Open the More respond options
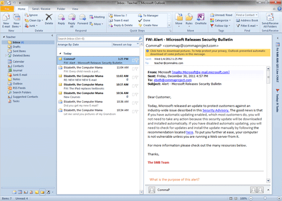The height and width of the screenshot is (201, 282). click(97, 24)
